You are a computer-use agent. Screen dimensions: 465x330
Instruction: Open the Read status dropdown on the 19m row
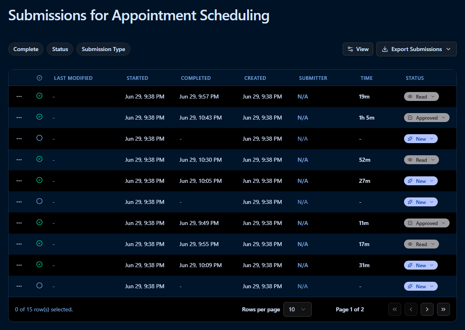[x=421, y=96]
